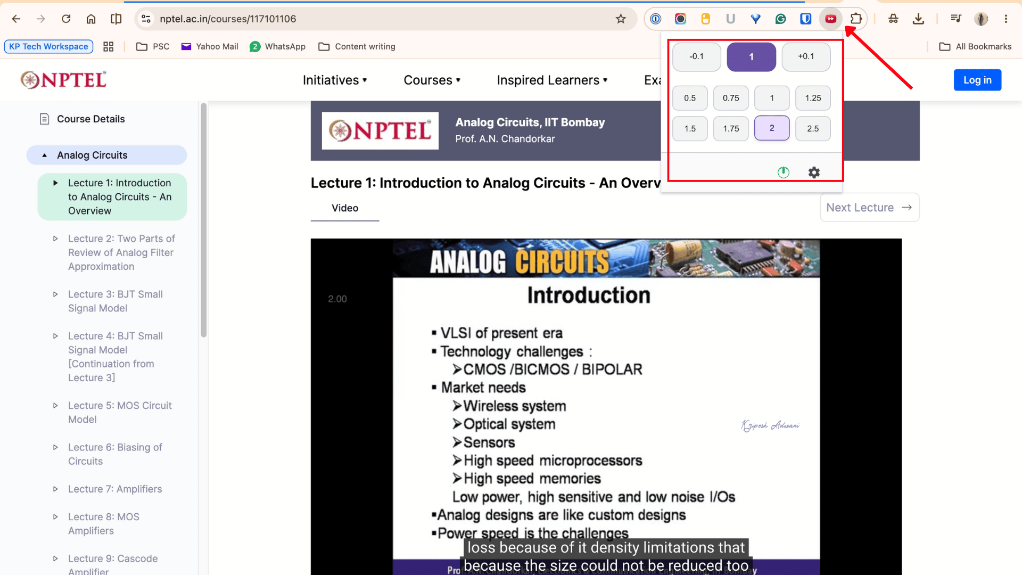Click the sidebar vertical scrollbar

coord(203,220)
